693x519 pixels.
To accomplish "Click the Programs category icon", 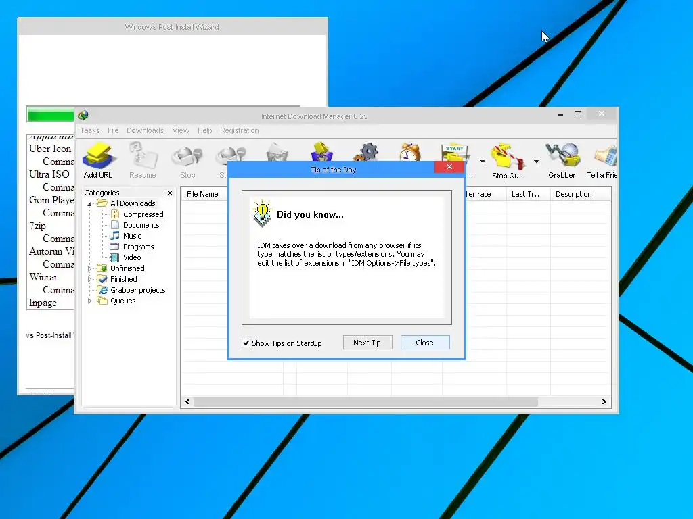I will point(114,247).
